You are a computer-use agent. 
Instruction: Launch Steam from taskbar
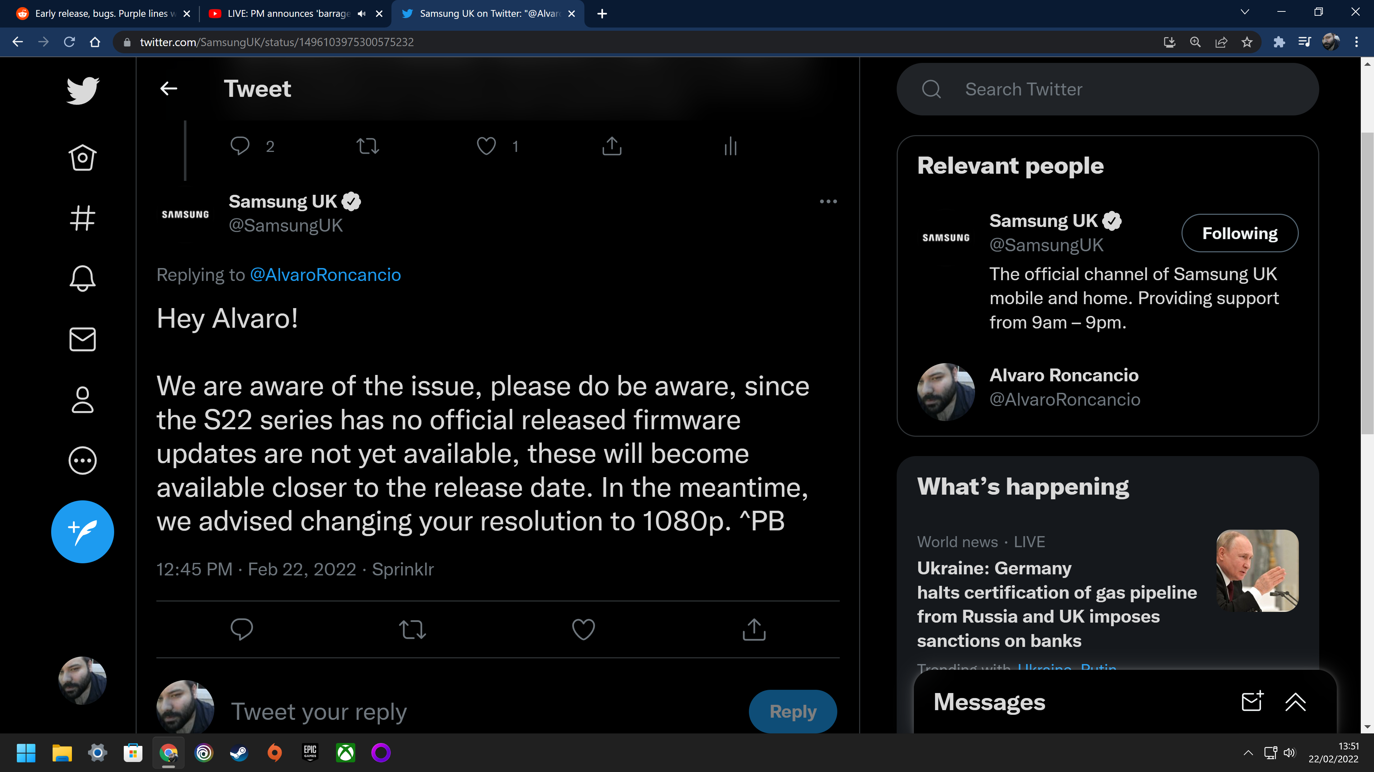(x=239, y=752)
